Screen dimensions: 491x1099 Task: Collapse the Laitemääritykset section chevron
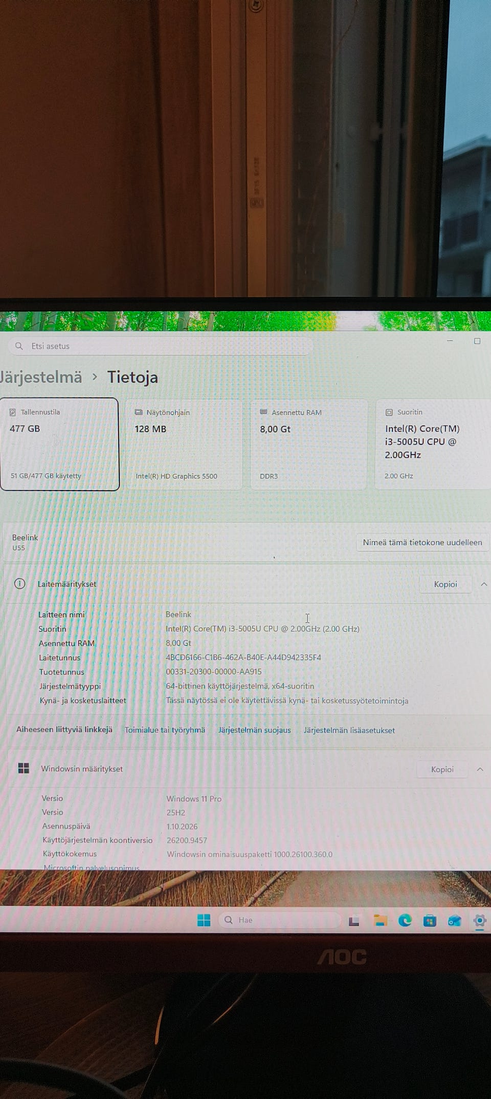point(483,584)
